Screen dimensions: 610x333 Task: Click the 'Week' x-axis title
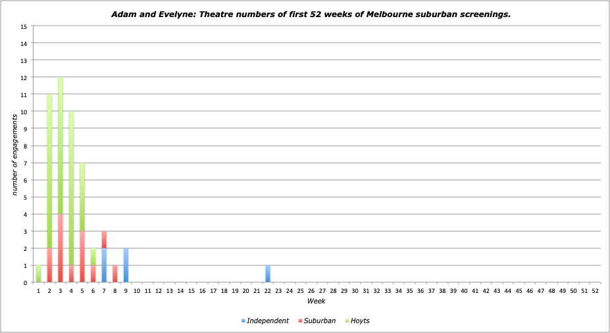315,300
